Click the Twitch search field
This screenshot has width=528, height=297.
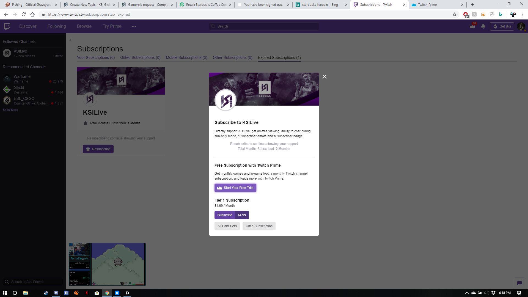[x=264, y=26]
